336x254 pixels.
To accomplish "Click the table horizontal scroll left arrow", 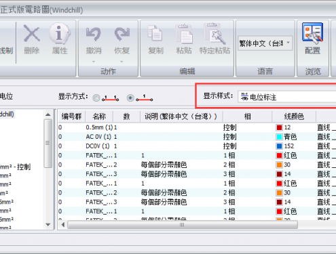I will click(63, 225).
